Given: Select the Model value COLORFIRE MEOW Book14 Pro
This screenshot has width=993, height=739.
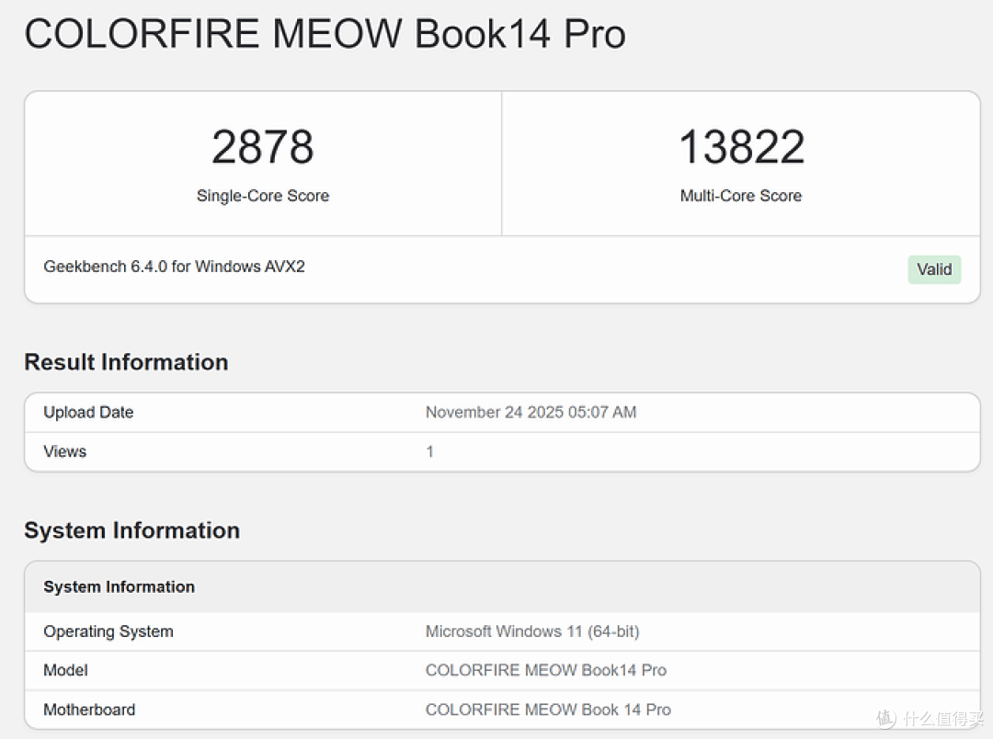Looking at the screenshot, I should tap(546, 670).
